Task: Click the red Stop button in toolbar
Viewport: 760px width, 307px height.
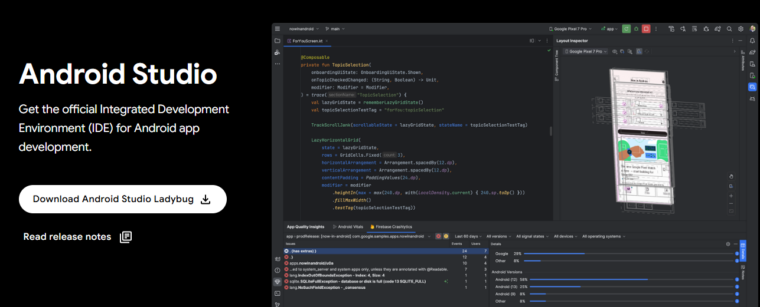Action: click(646, 28)
